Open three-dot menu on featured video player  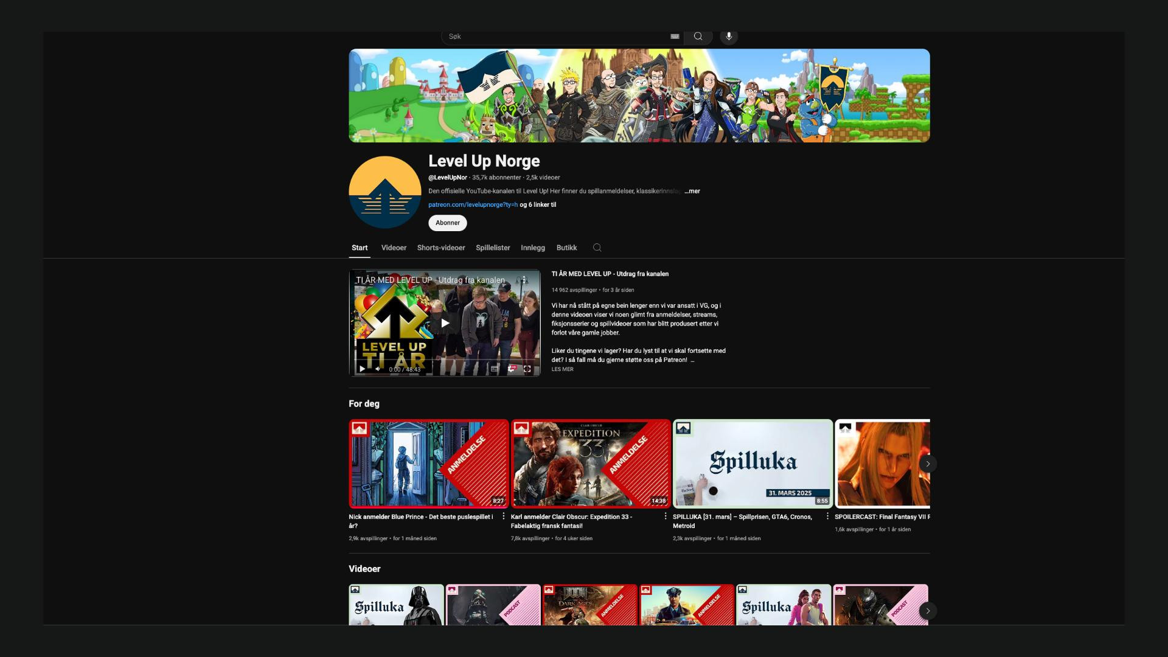[524, 280]
